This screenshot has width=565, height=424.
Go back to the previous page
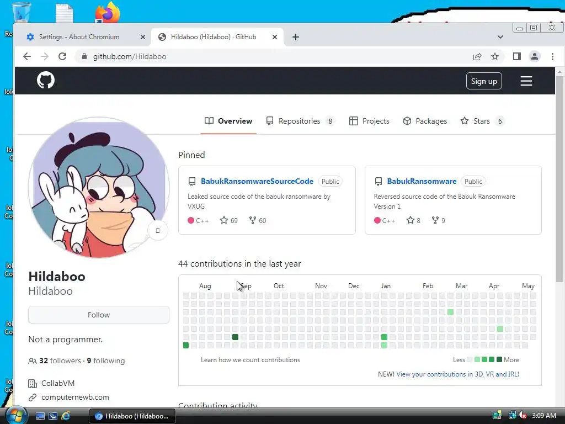(x=27, y=56)
